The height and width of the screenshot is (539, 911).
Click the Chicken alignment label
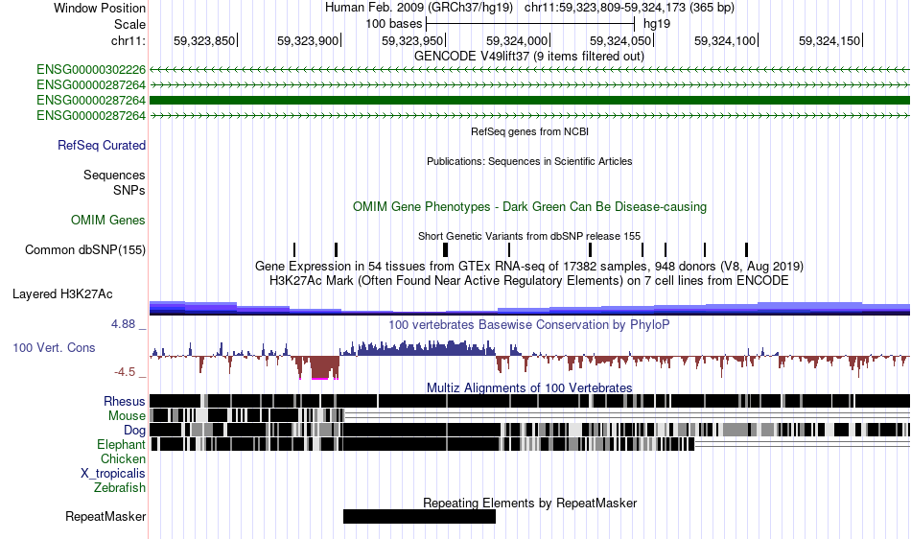tap(123, 458)
